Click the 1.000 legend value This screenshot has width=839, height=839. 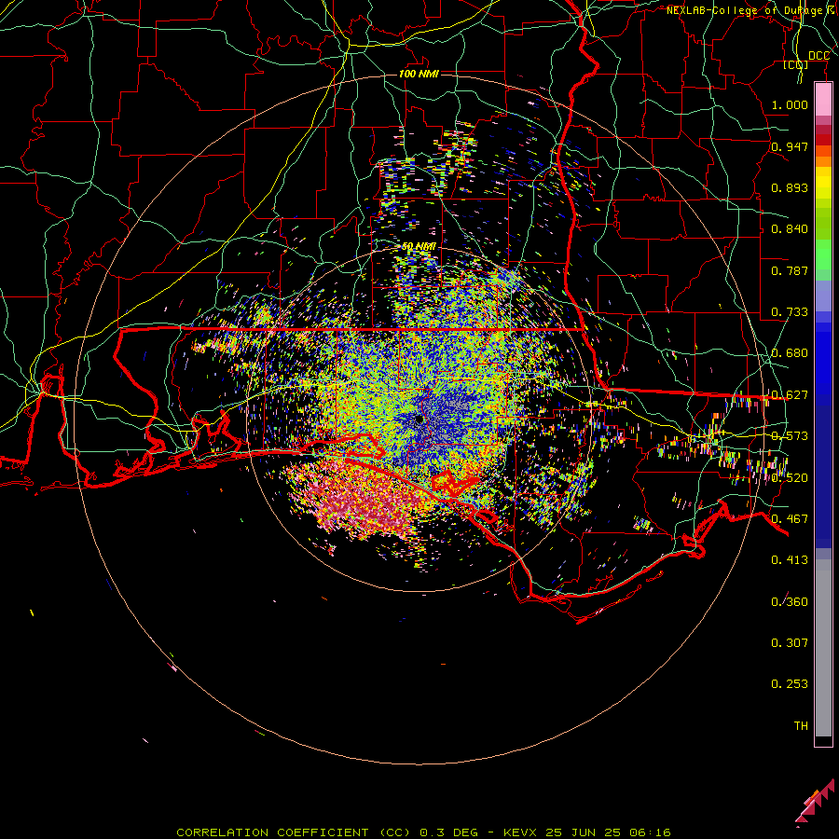790,104
